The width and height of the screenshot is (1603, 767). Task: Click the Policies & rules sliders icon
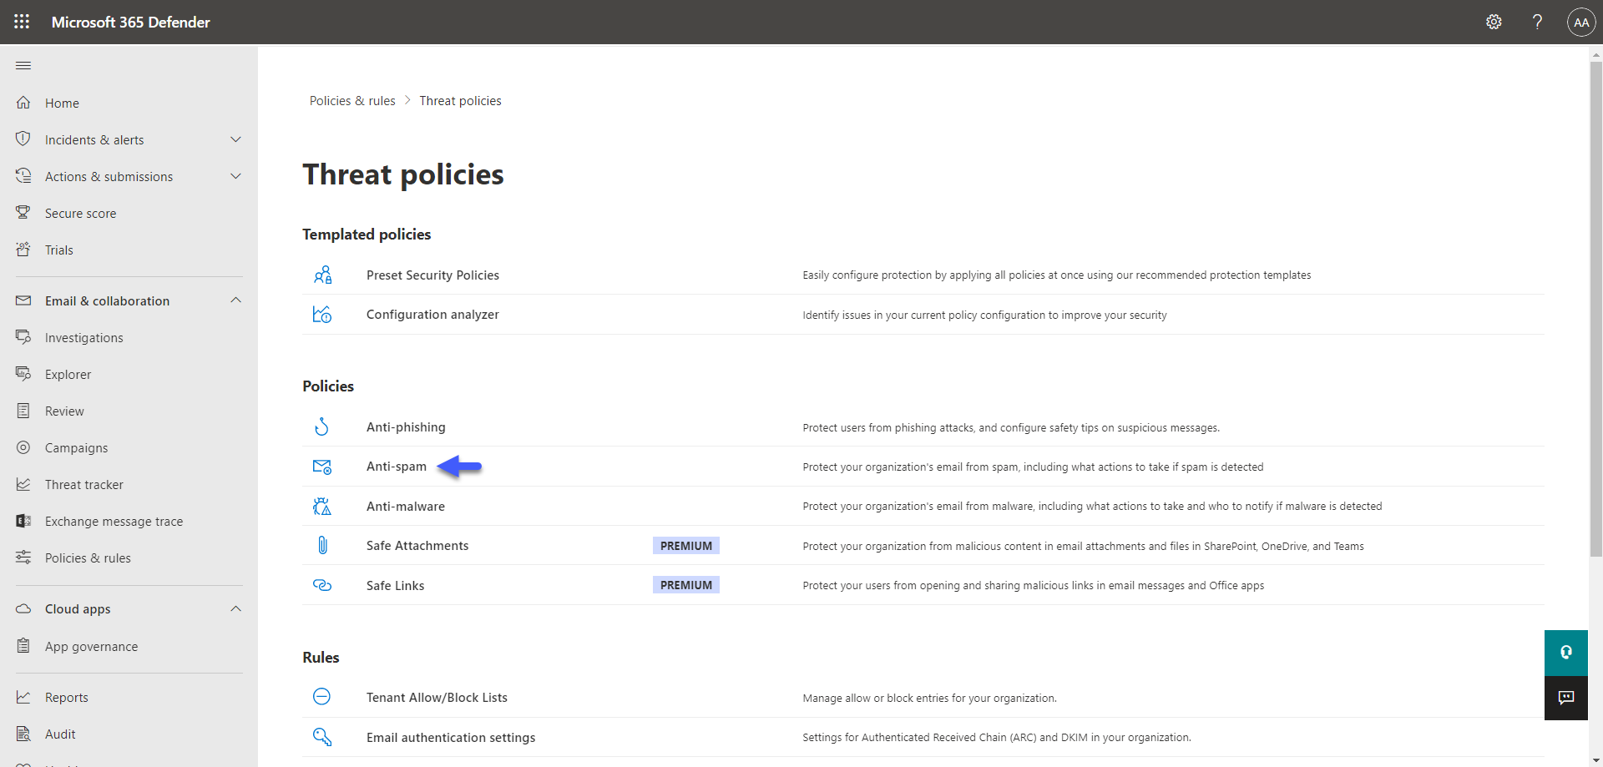pos(23,558)
